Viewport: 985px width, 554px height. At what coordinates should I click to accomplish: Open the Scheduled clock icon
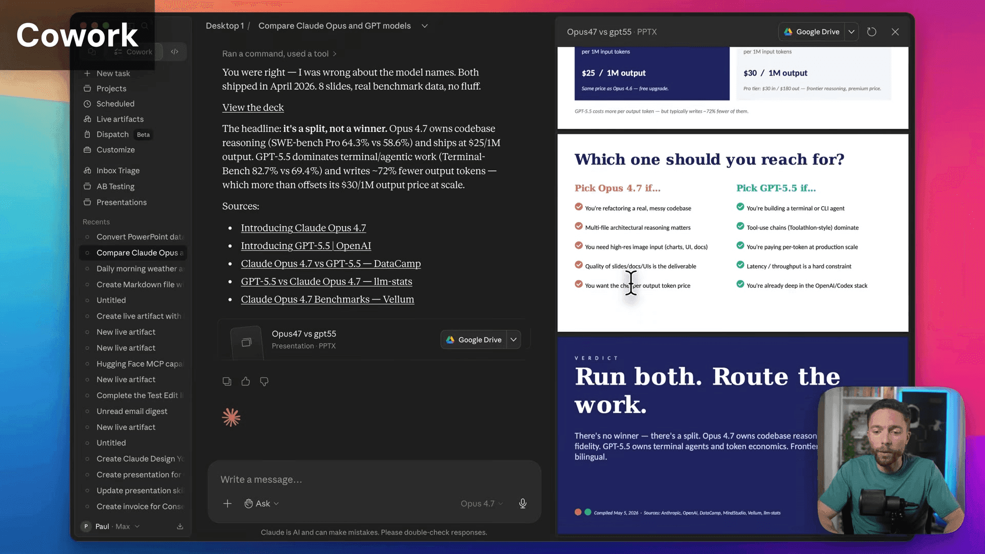point(87,104)
